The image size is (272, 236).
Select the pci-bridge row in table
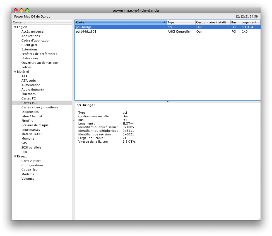click(x=84, y=27)
